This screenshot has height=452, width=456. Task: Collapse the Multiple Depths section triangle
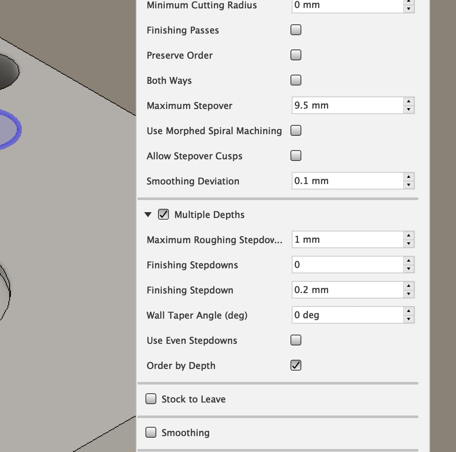tap(148, 214)
